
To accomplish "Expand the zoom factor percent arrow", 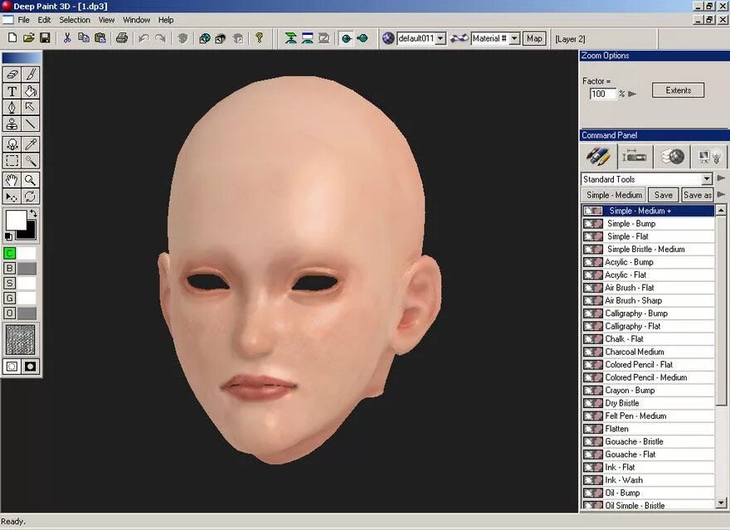I will coord(632,94).
